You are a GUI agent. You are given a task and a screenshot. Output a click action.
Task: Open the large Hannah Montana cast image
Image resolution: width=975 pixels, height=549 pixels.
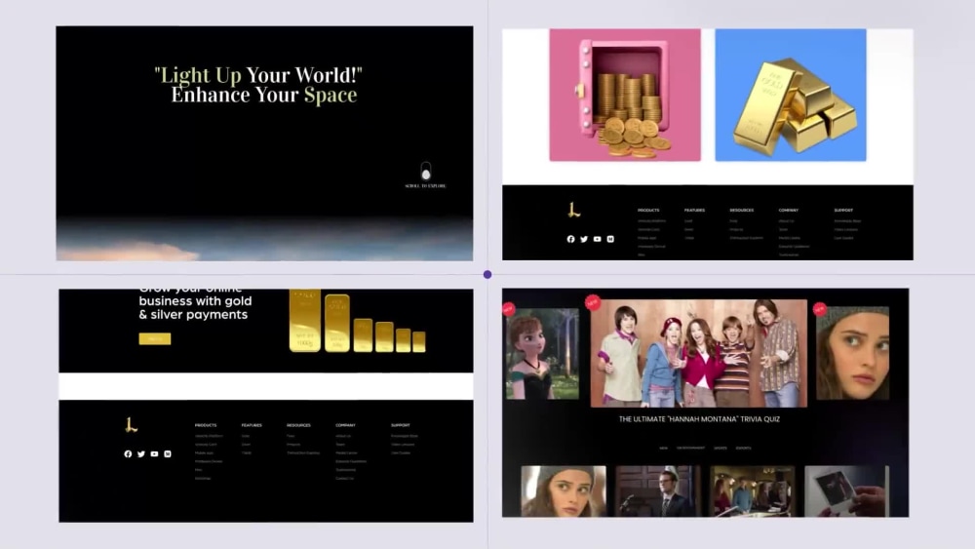pyautogui.click(x=699, y=353)
